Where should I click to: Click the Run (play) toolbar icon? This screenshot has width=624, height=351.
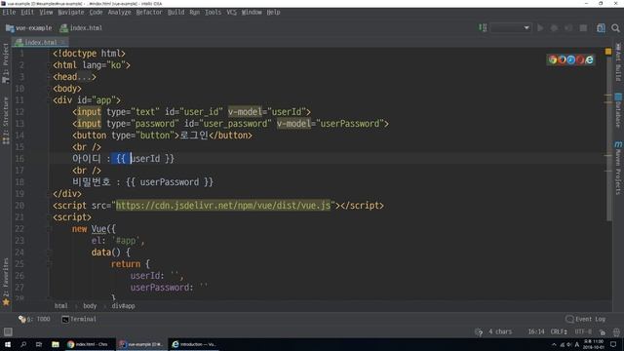click(540, 28)
